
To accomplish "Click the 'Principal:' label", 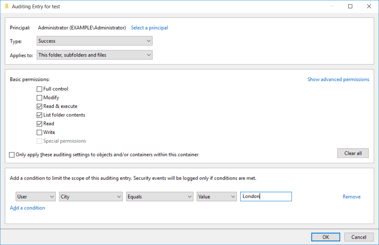I will pos(20,28).
